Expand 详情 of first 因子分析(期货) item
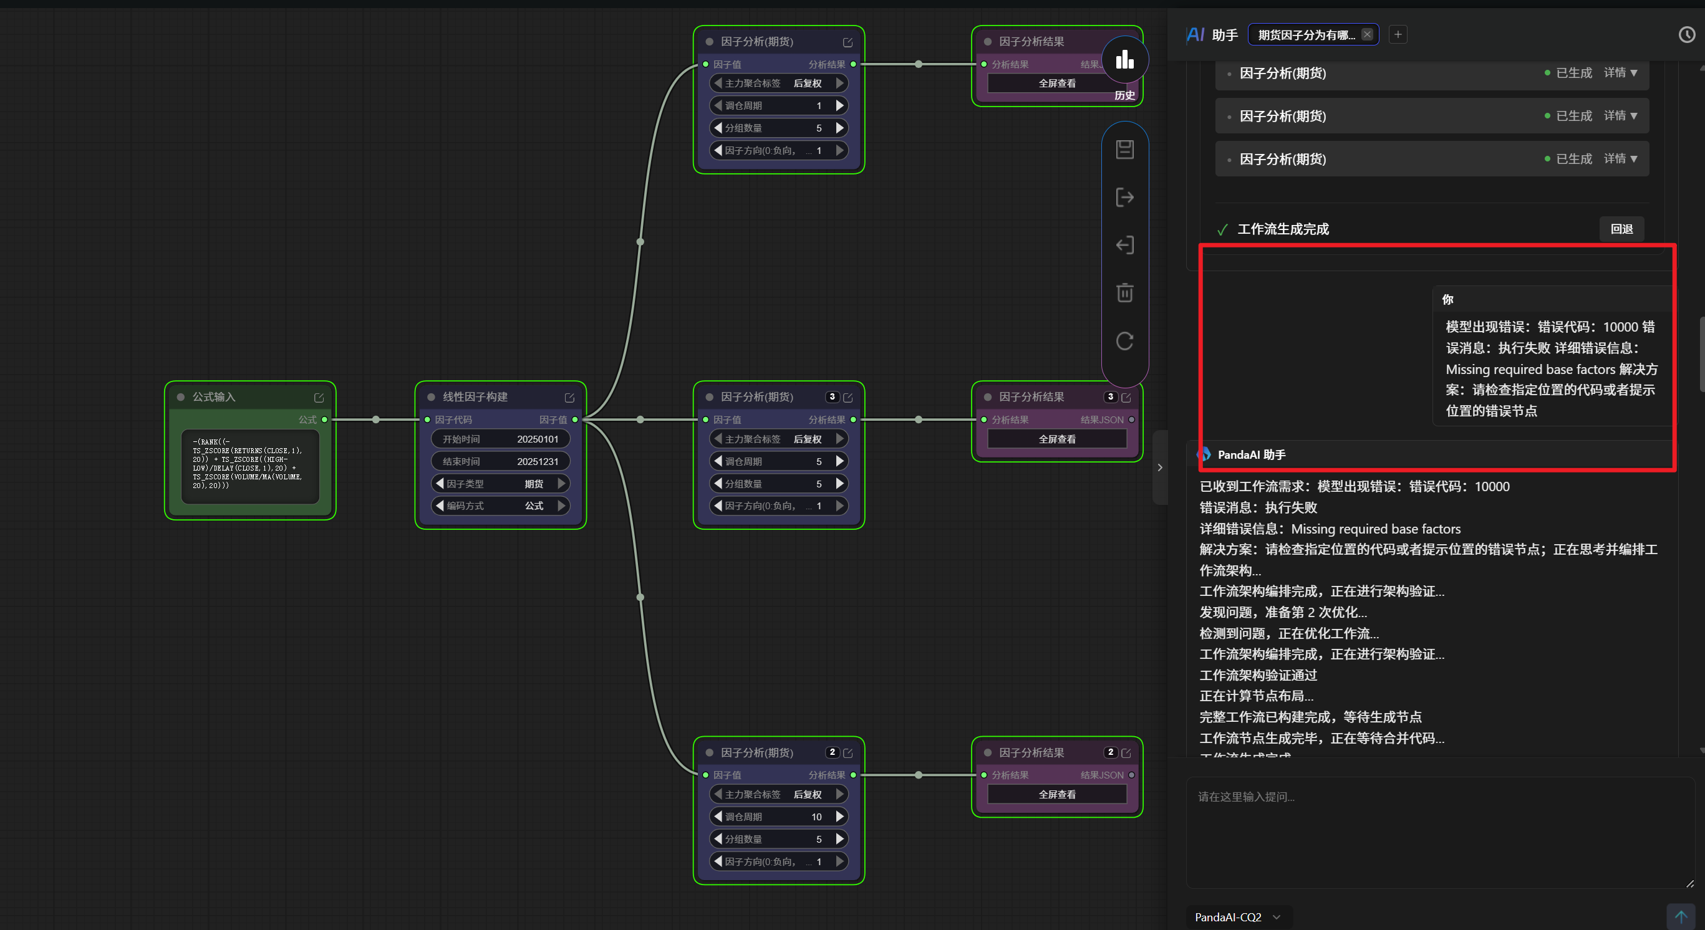 (x=1620, y=73)
